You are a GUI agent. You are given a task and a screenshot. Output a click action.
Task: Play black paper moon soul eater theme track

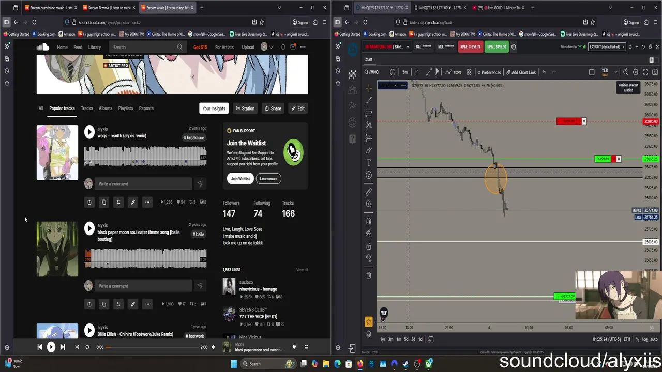click(89, 228)
